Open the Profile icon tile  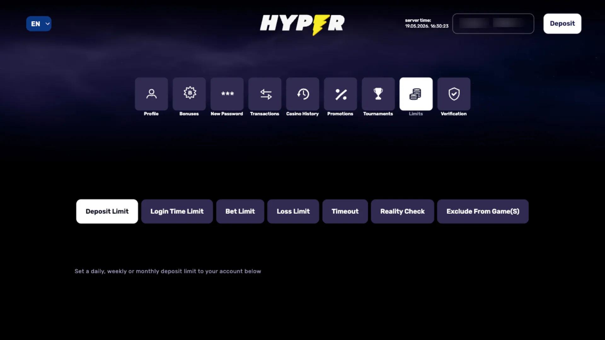coord(151,94)
